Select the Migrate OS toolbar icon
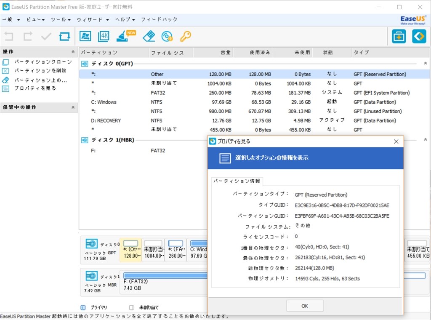This screenshot has width=431, height=320. click(85, 36)
